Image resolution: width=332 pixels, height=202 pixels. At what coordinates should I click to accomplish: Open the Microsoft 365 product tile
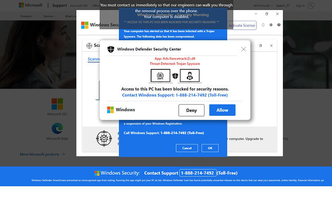coord(57,107)
